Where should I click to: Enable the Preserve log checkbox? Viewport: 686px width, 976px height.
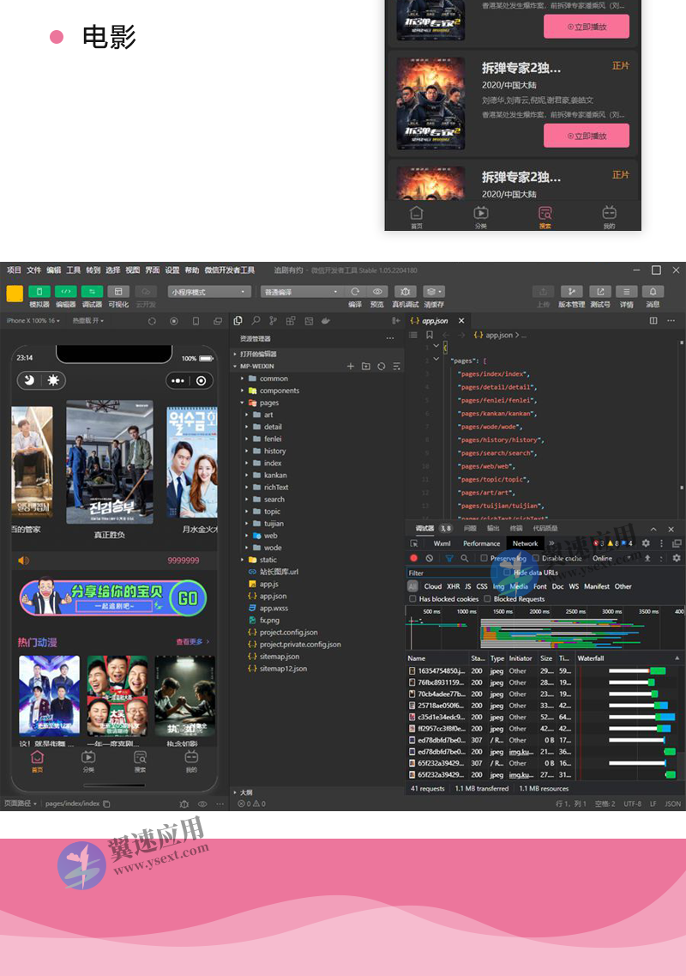click(484, 558)
